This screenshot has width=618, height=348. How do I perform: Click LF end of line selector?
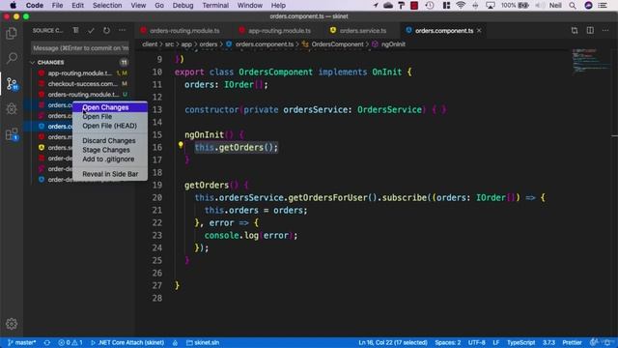(495, 342)
